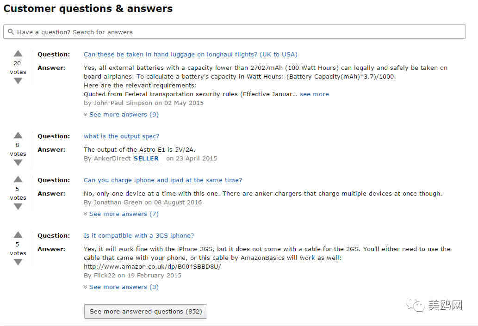Click See more answered questions (852) button
This screenshot has height=326, width=478.
(146, 311)
